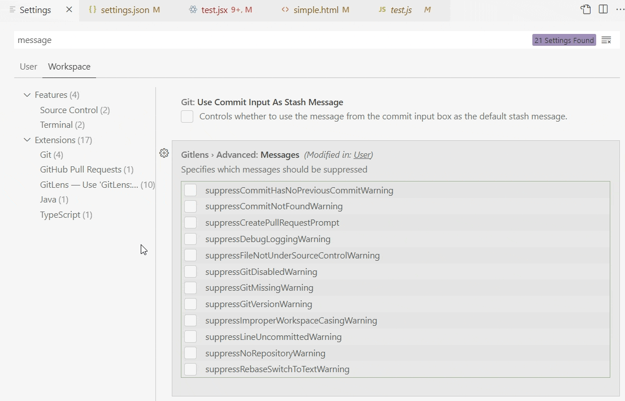This screenshot has width=625, height=401.
Task: Close the Settings tab
Action: pos(69,10)
